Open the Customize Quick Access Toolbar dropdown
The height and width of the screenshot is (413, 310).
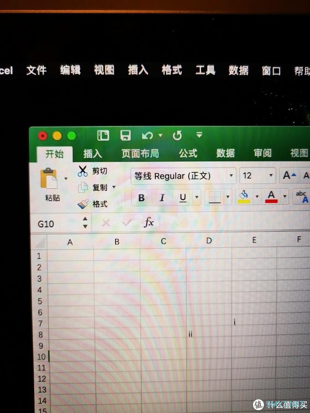tap(199, 135)
